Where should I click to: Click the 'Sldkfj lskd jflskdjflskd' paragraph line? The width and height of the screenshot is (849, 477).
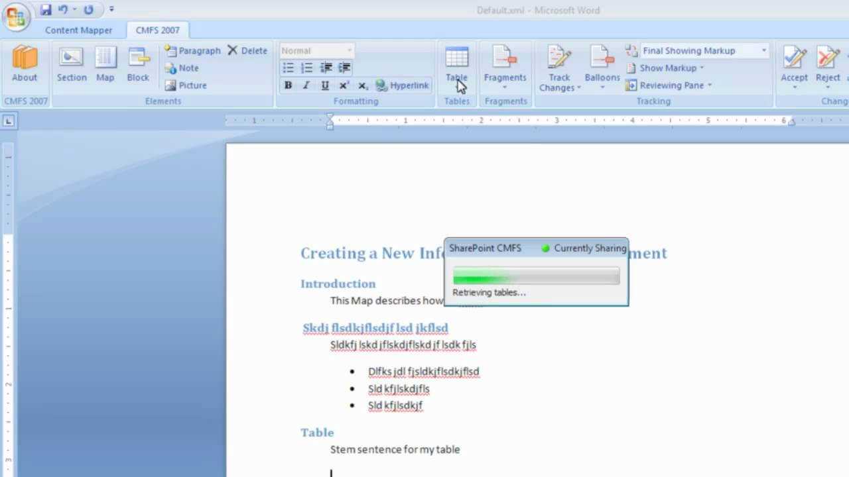coord(403,344)
